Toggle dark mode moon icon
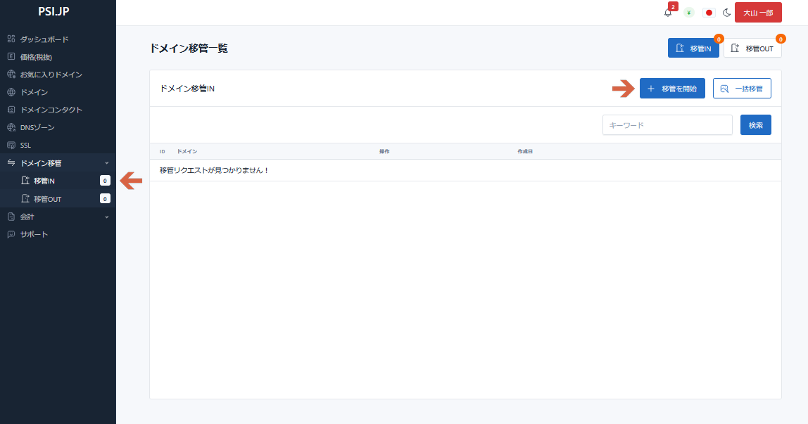Image resolution: width=808 pixels, height=424 pixels. click(x=727, y=13)
